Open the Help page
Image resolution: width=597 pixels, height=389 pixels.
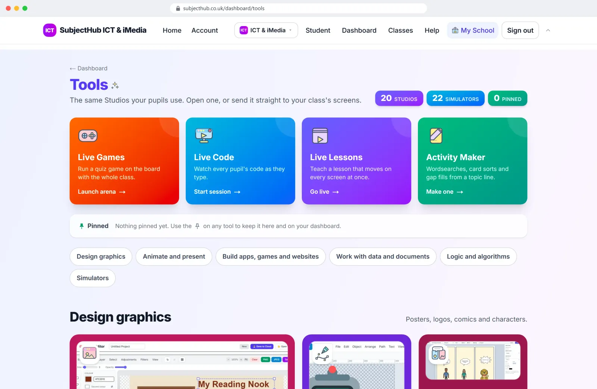(432, 31)
